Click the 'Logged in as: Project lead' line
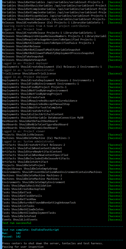 click(22, 29)
